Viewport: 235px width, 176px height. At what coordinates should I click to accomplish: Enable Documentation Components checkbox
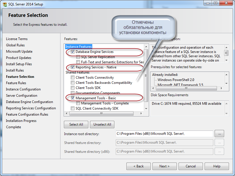pos(73,93)
